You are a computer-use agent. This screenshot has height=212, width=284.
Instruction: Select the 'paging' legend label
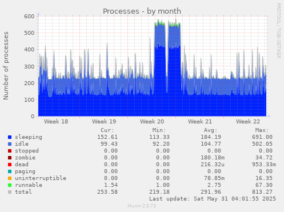tap(25, 171)
